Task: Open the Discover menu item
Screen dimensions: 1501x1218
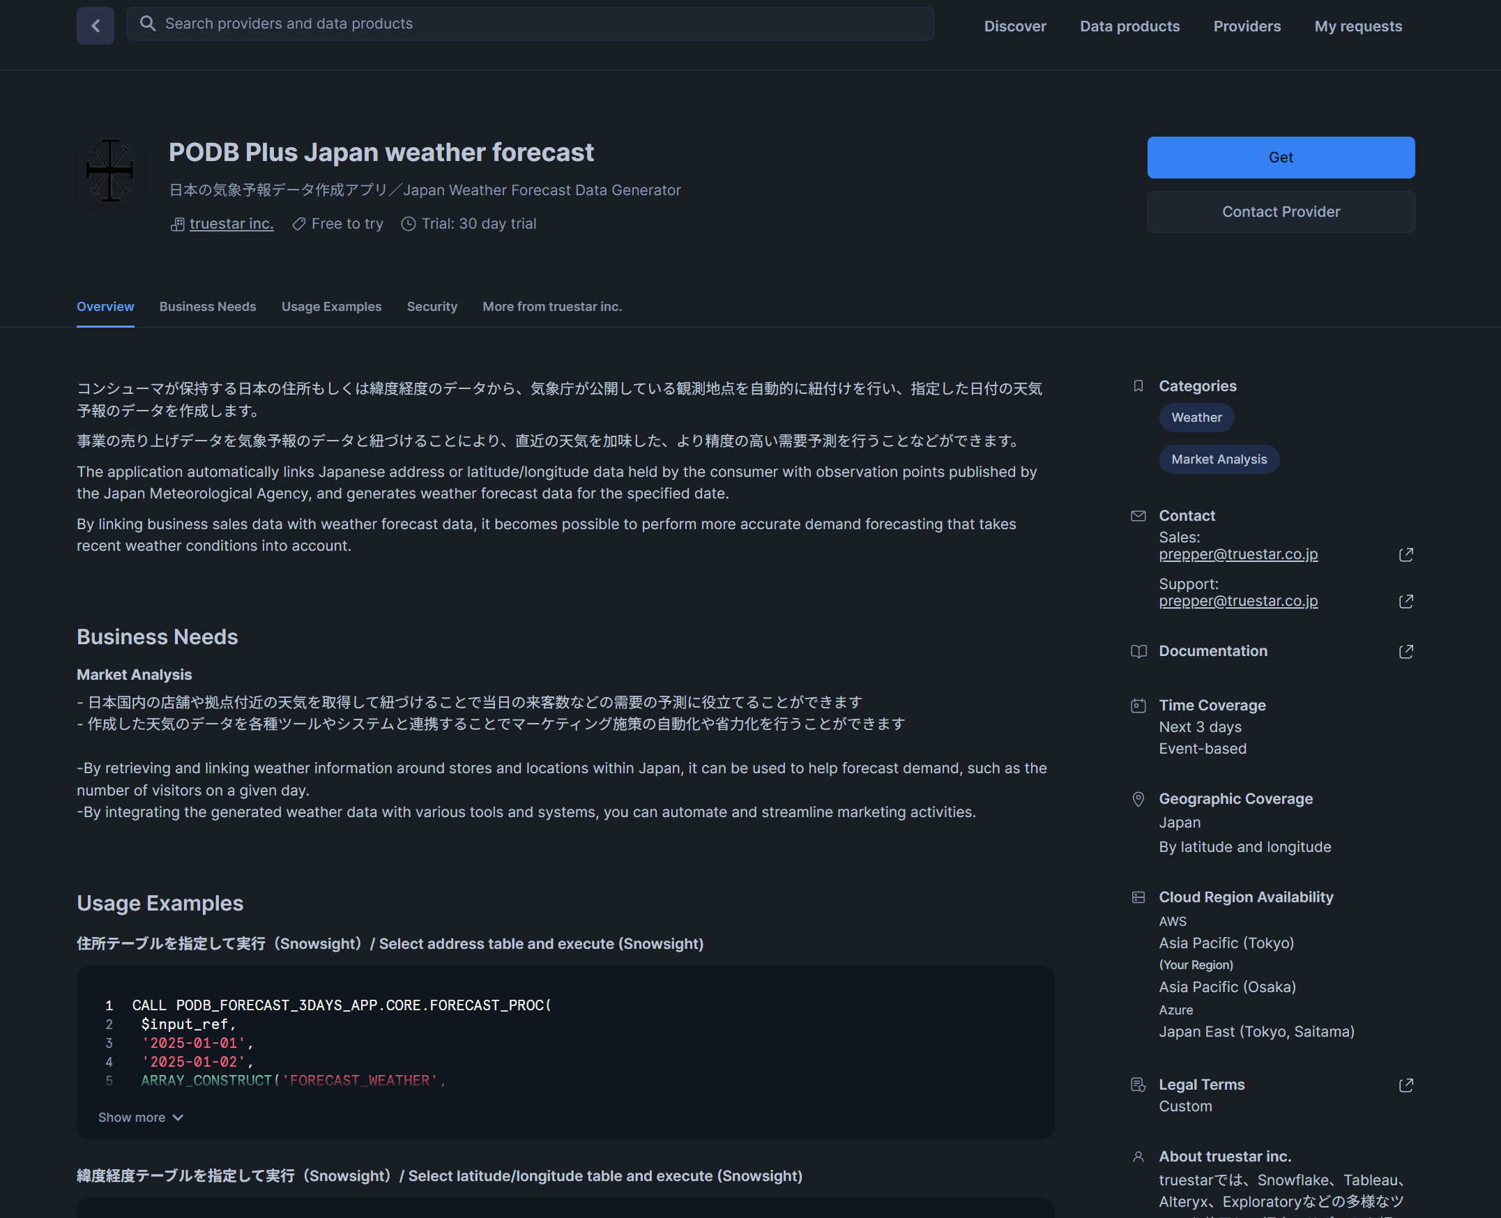Action: (1014, 26)
